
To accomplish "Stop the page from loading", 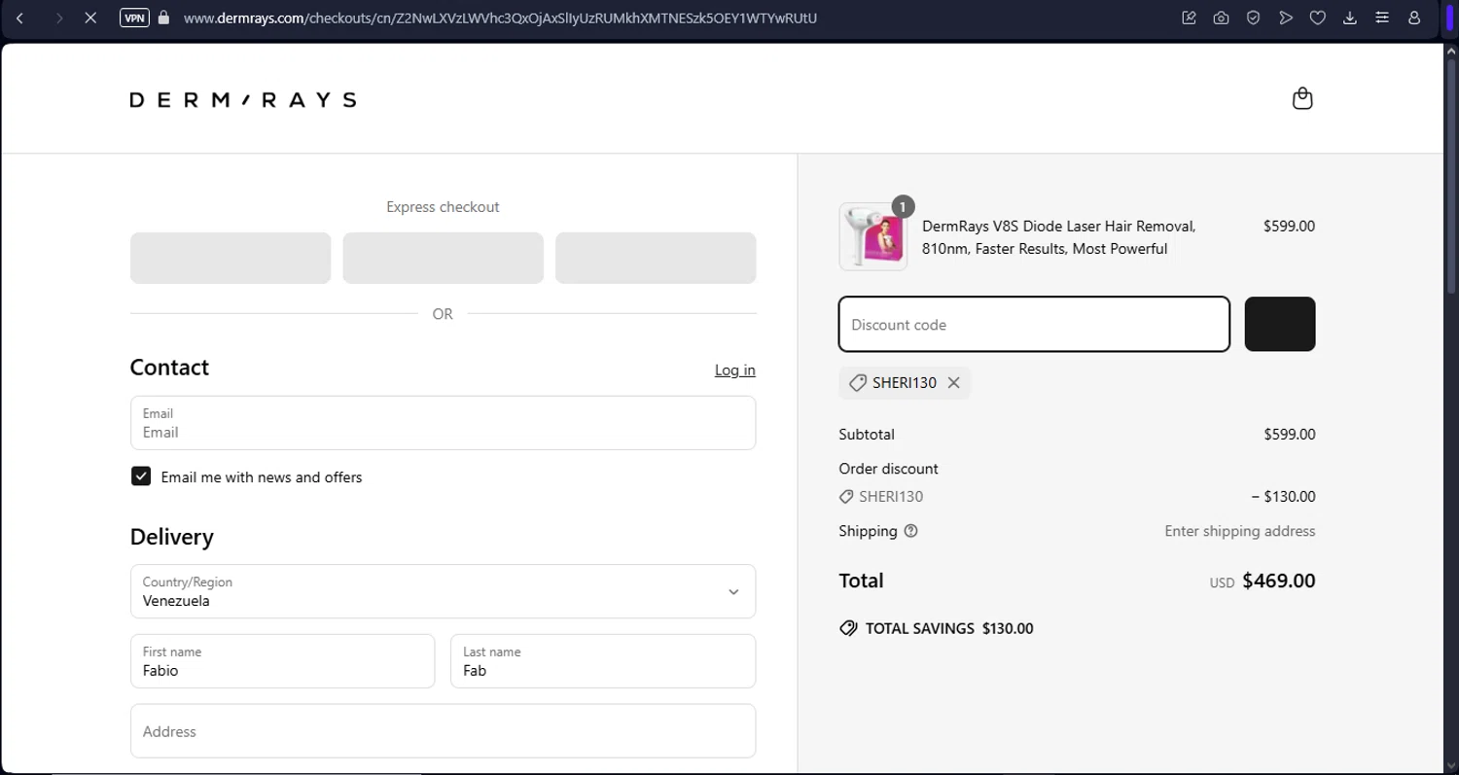I will coord(90,18).
